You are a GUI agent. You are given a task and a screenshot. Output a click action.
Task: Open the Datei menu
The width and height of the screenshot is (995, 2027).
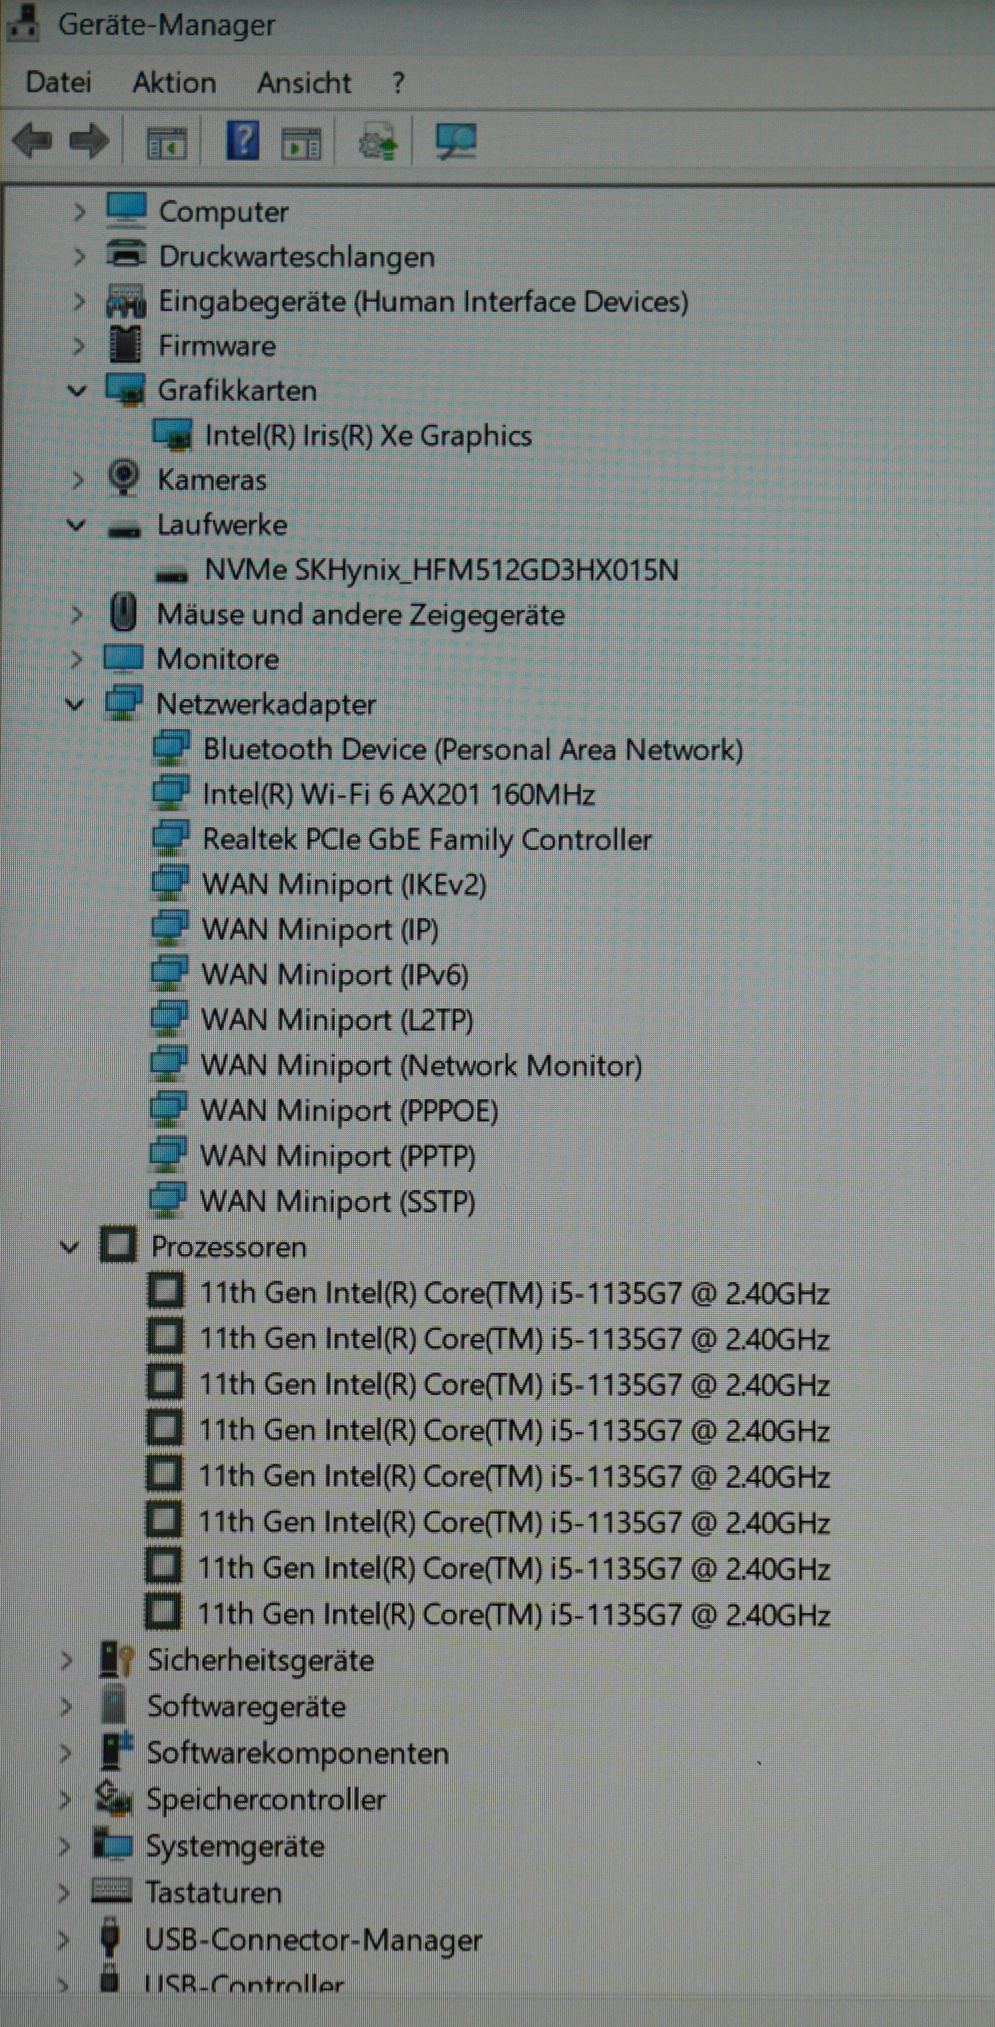tap(58, 83)
